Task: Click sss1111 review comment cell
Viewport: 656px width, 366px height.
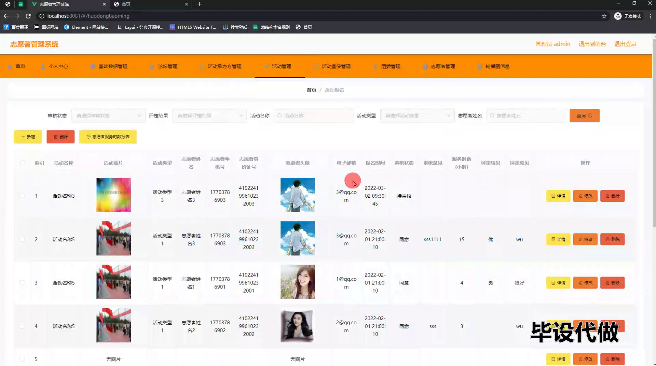Action: (x=433, y=239)
